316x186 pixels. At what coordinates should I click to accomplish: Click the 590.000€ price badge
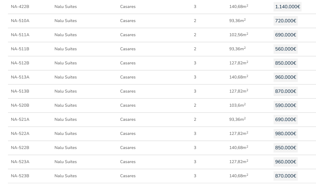(x=285, y=105)
